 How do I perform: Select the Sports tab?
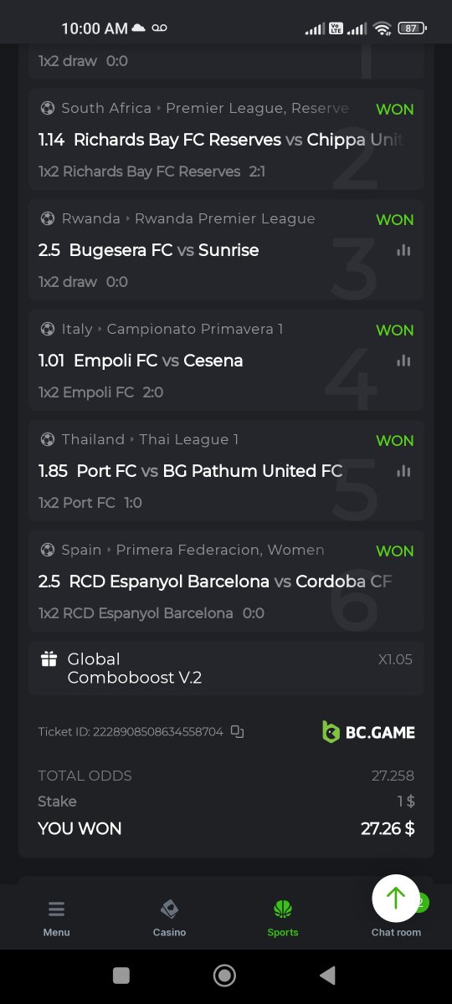click(282, 918)
